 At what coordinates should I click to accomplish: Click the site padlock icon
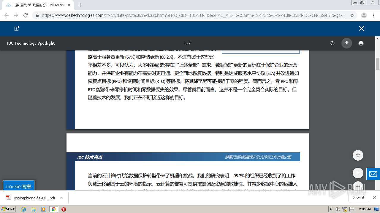click(37, 15)
